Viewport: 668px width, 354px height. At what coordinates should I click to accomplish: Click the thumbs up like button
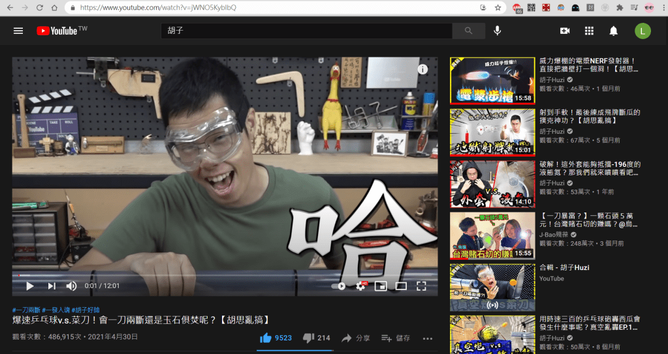[x=266, y=338]
